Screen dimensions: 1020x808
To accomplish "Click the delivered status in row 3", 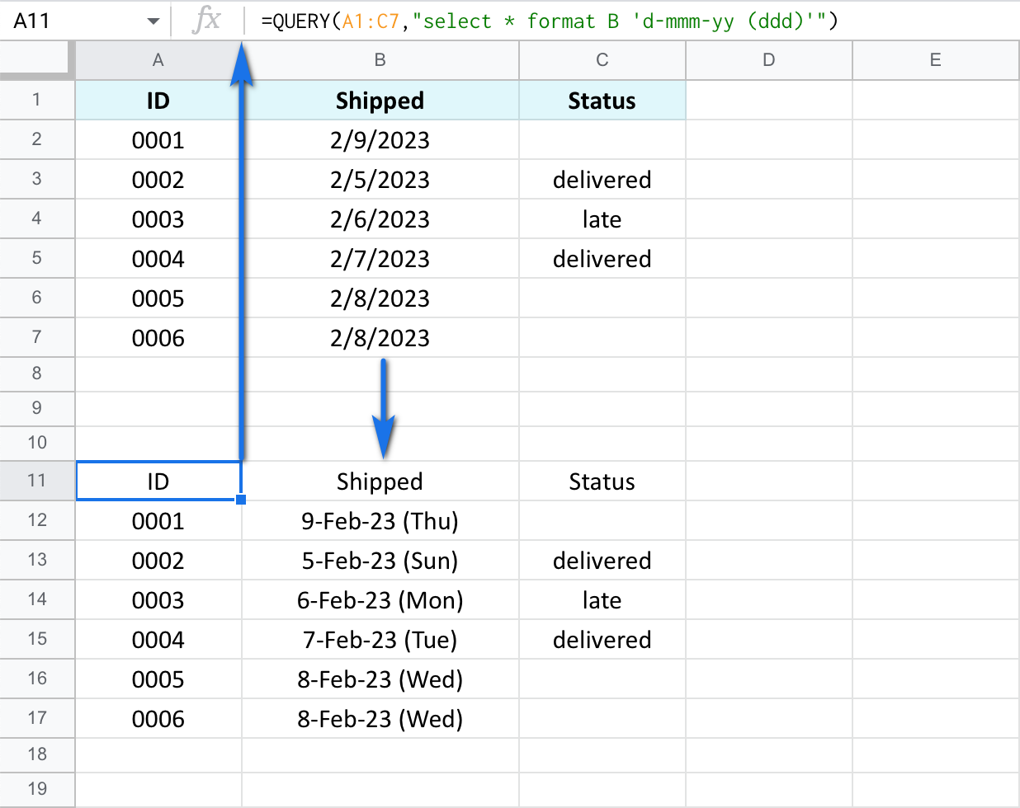I will 602,179.
